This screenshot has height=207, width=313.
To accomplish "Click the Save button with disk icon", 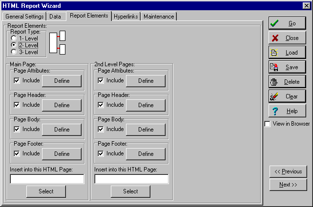I will (287, 67).
